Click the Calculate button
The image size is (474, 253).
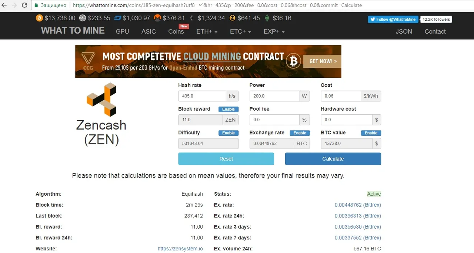click(x=333, y=159)
